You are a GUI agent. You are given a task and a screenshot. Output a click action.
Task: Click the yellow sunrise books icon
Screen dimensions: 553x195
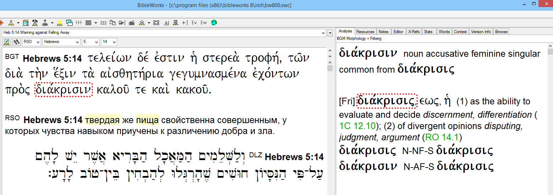pos(60,23)
